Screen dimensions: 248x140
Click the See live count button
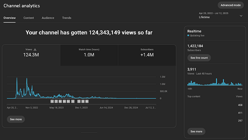(x=199, y=58)
